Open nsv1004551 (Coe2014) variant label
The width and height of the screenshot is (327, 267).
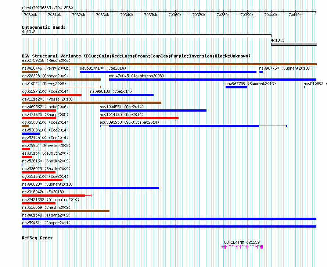(x=122, y=107)
